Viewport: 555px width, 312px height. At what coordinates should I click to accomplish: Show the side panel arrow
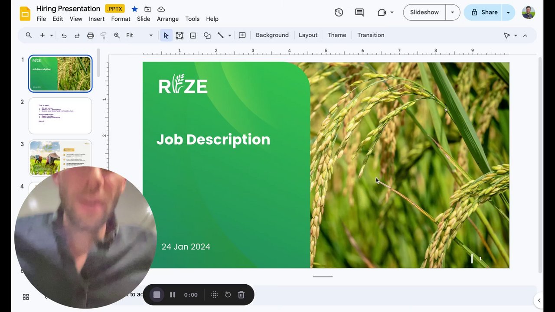click(x=539, y=300)
